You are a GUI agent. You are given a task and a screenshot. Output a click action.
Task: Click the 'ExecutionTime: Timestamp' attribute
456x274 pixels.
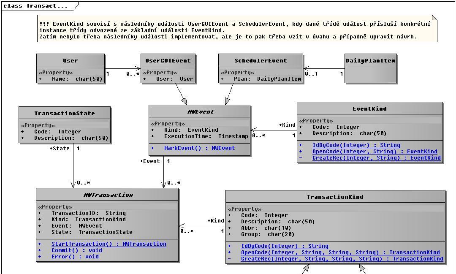click(x=200, y=136)
